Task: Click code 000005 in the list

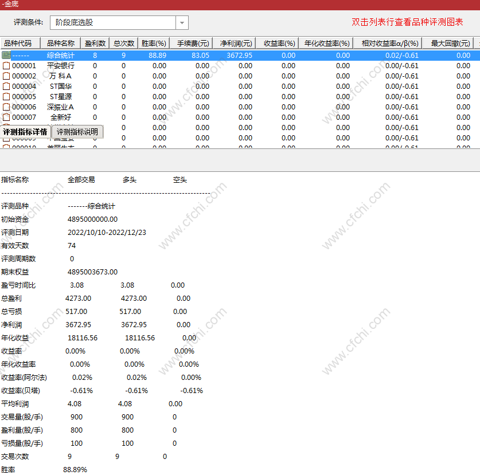Action: tap(24, 97)
